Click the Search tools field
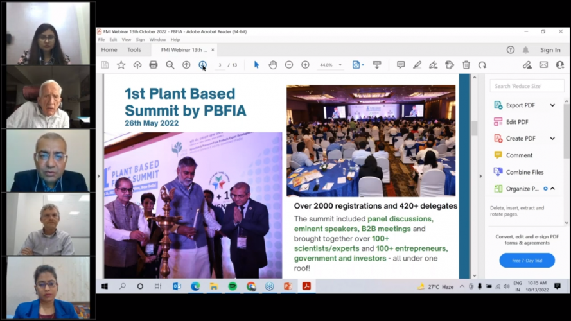 coord(527,86)
